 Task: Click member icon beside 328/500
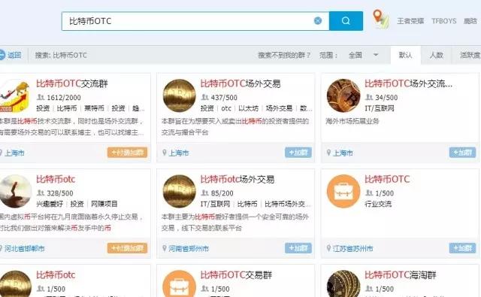tap(41, 193)
